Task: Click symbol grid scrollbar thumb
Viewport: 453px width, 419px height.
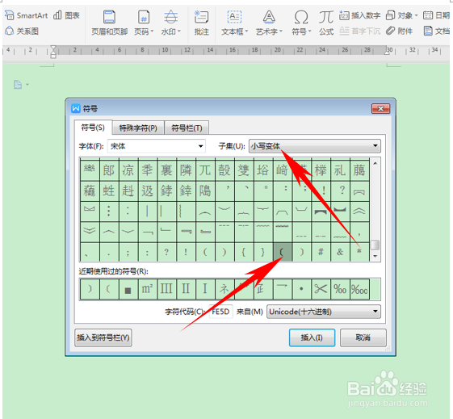Action: [x=375, y=245]
